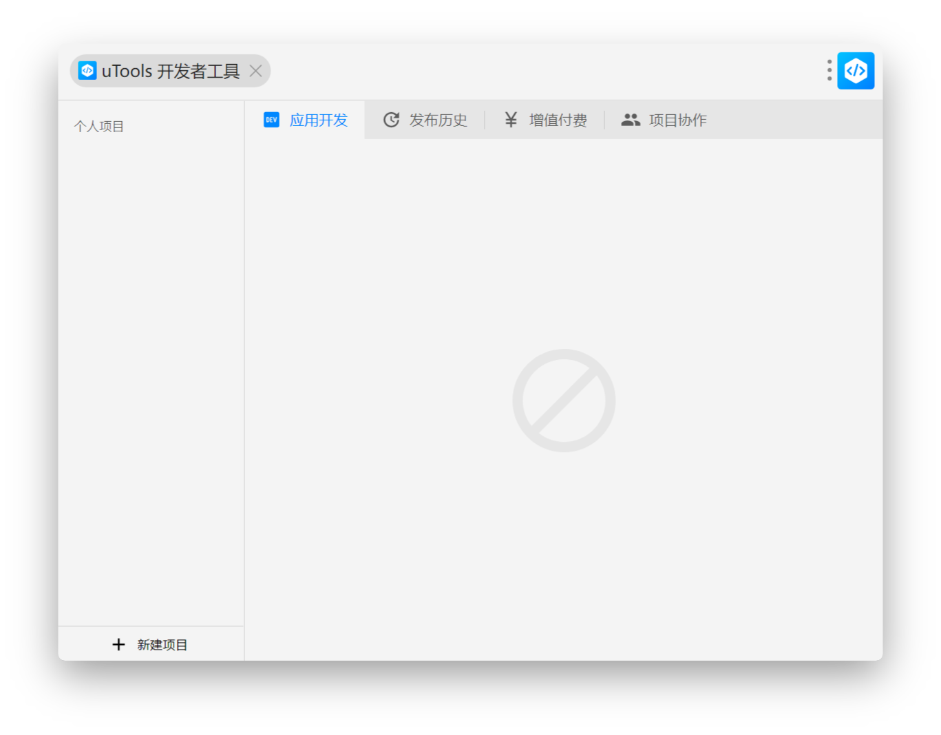Click the clock history icon beside 发布历史
941x735 pixels.
(x=392, y=119)
